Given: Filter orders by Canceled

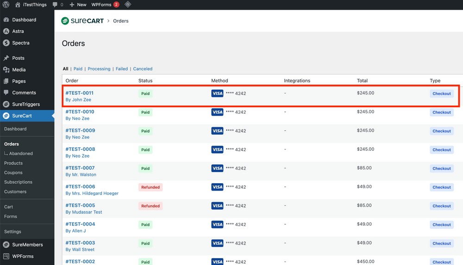Looking at the screenshot, I should [x=143, y=69].
